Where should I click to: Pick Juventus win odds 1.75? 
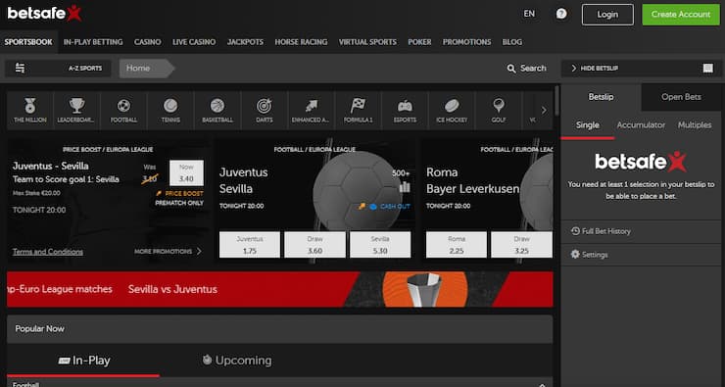pos(250,245)
